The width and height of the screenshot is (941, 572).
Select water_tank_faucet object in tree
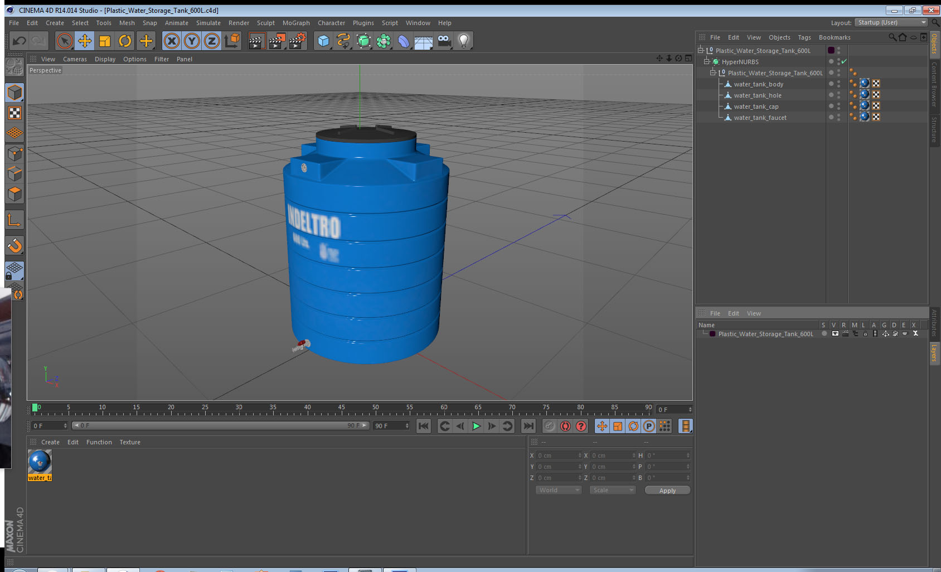click(x=760, y=118)
